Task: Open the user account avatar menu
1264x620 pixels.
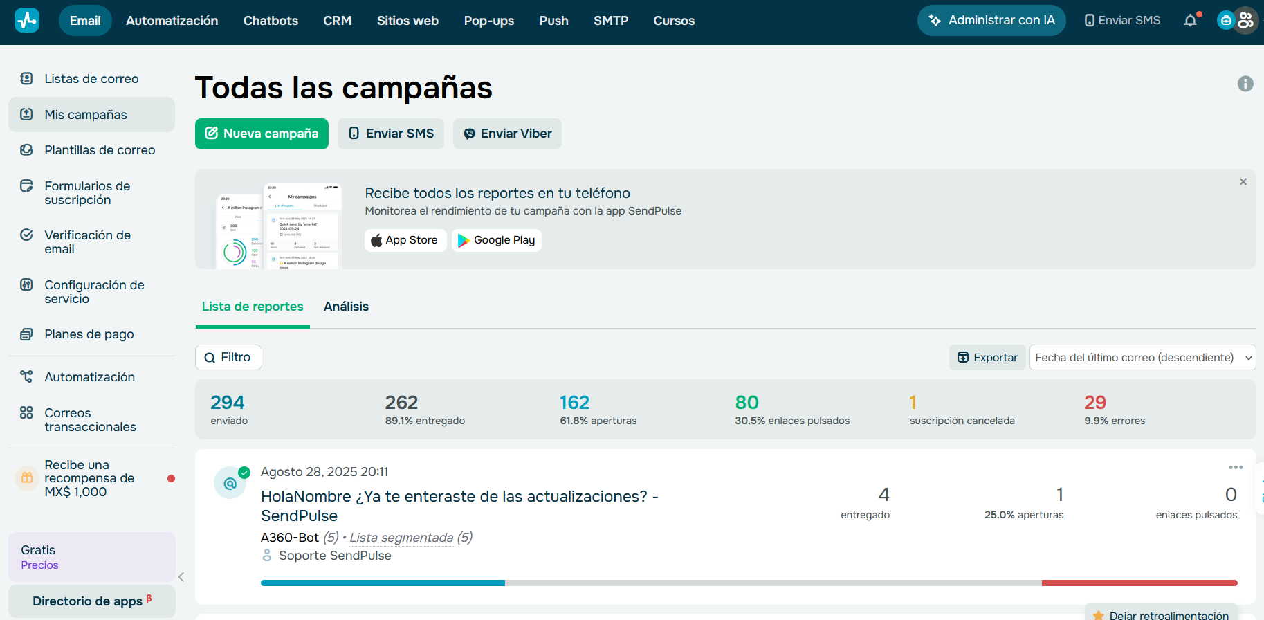Action: coord(1245,20)
